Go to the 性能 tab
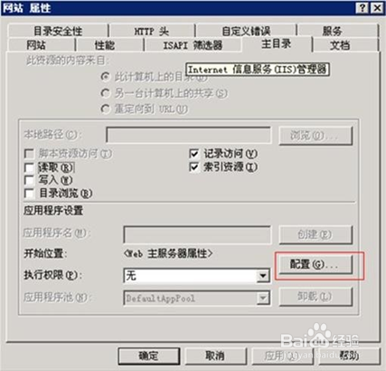The height and width of the screenshot is (371, 386). pyautogui.click(x=104, y=45)
